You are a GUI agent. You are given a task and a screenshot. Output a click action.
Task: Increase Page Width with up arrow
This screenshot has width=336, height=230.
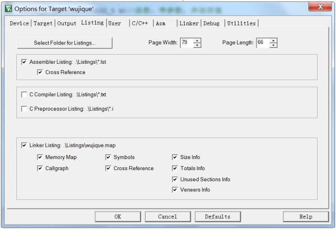pyautogui.click(x=197, y=40)
